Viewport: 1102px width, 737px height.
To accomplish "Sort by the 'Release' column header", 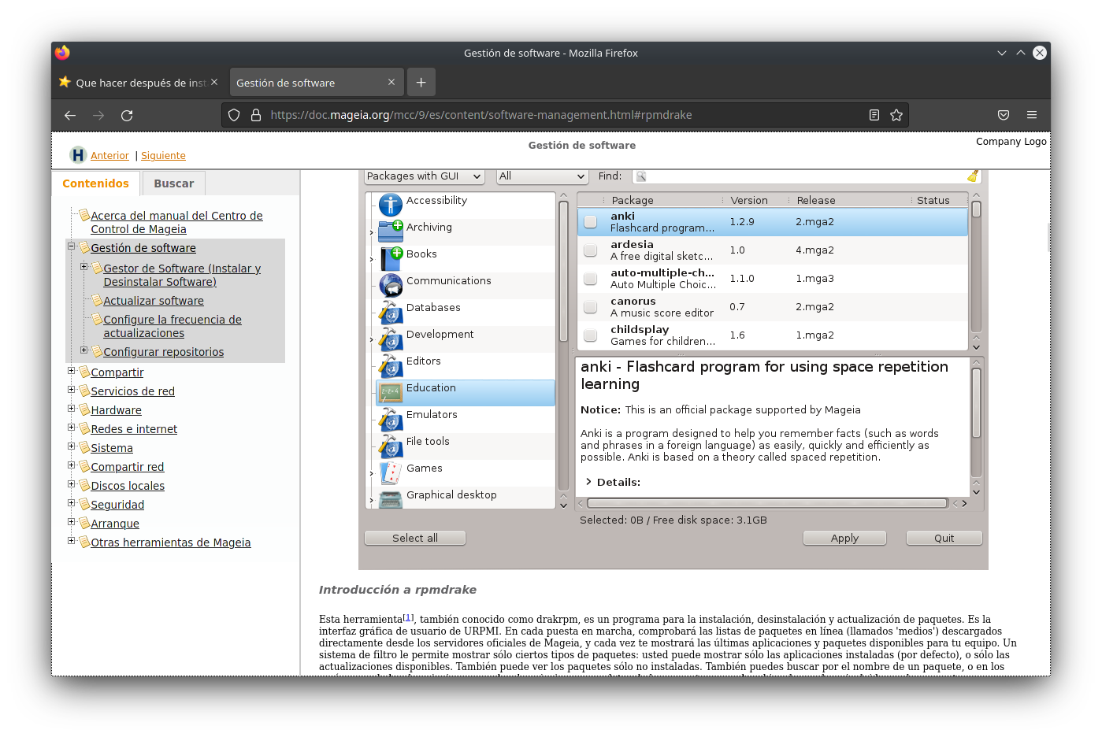I will tap(816, 200).
